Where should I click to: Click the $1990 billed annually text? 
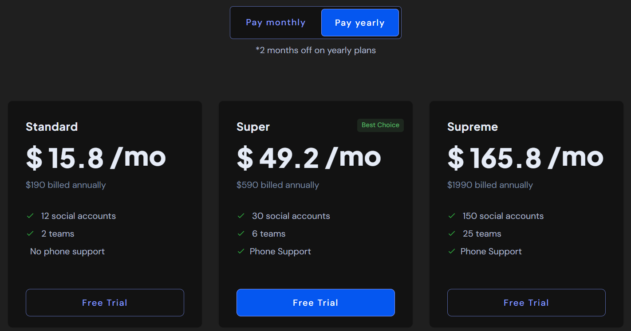pyautogui.click(x=490, y=185)
